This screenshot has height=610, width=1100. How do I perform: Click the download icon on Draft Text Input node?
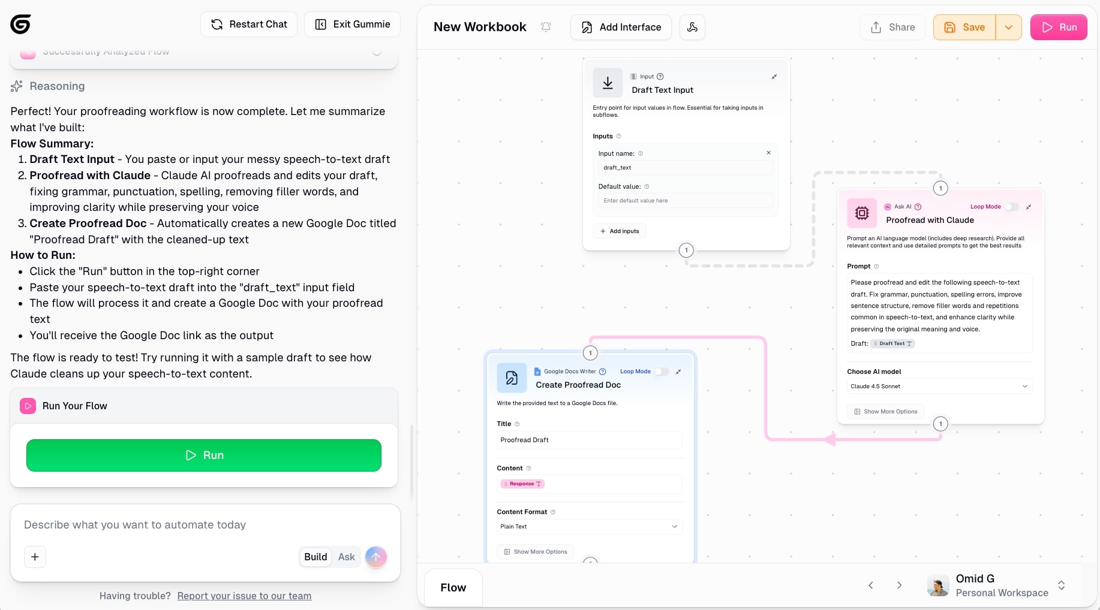pos(607,83)
